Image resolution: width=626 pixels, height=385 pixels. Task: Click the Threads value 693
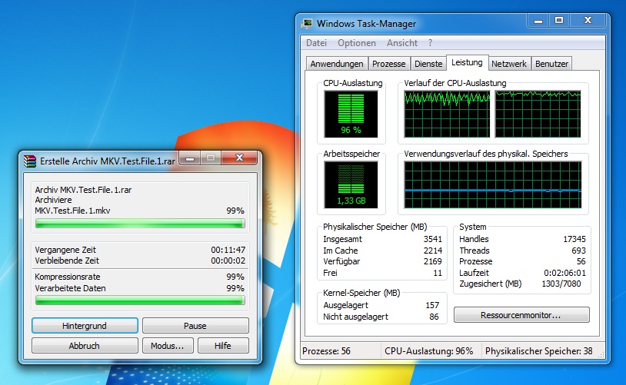click(578, 251)
